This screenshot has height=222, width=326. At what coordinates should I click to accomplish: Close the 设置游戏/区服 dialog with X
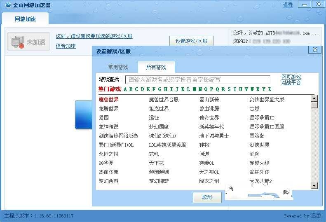pos(315,50)
